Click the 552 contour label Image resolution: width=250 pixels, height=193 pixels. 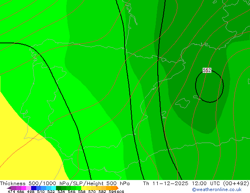click(207, 70)
